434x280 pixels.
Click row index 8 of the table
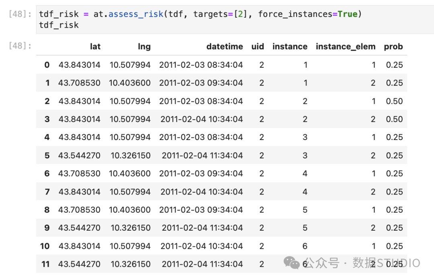[47, 210]
